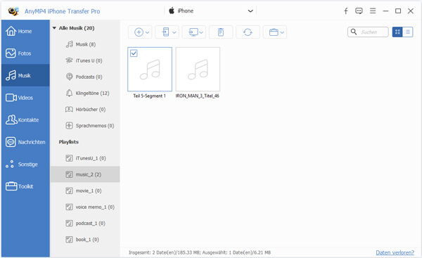
Task: Select the IRON_MAN_3_Titel_46 track thumbnail
Action: pos(198,70)
